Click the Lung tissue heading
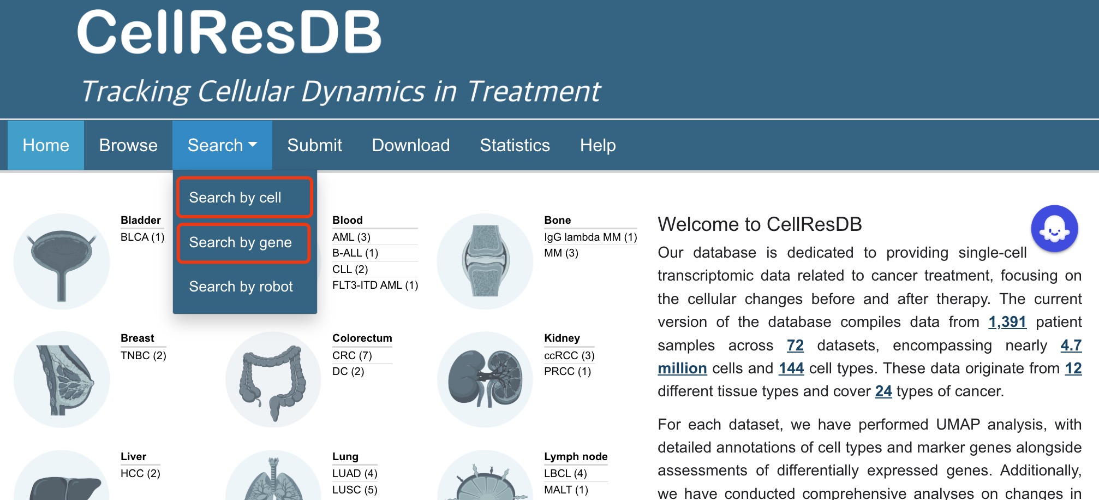 point(345,456)
